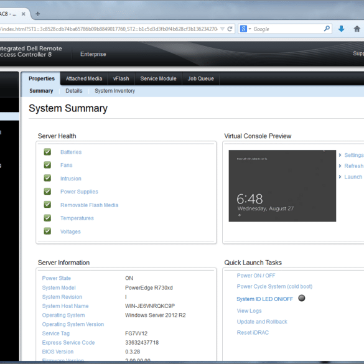
Task: Close the iDRAC8 browser tab
Action: click(23, 14)
